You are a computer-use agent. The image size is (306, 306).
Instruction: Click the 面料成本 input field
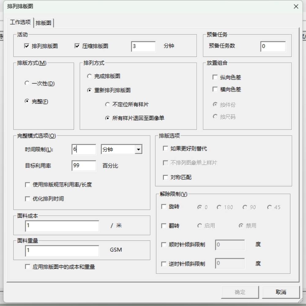pos(62,226)
